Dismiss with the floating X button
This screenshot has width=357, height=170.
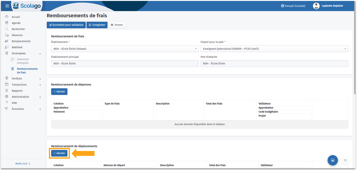345,160
